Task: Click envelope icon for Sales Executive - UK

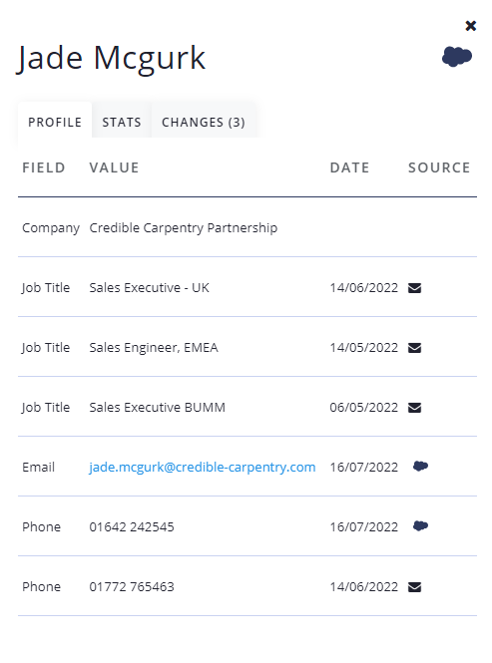Action: pyautogui.click(x=414, y=288)
